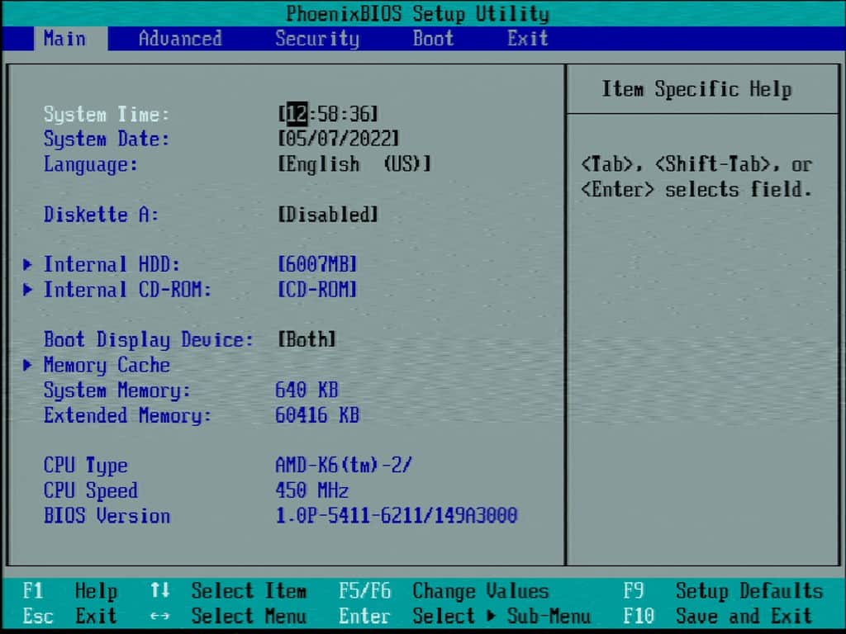Open the Internal CD-ROM [CD-ROM] value
The height and width of the screenshot is (634, 846).
317,290
